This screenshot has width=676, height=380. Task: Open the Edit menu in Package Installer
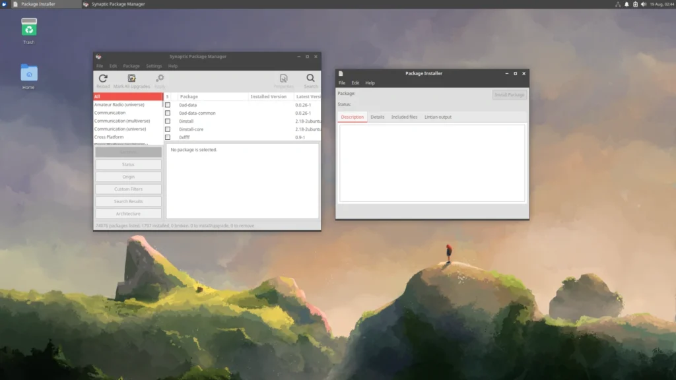coord(355,82)
